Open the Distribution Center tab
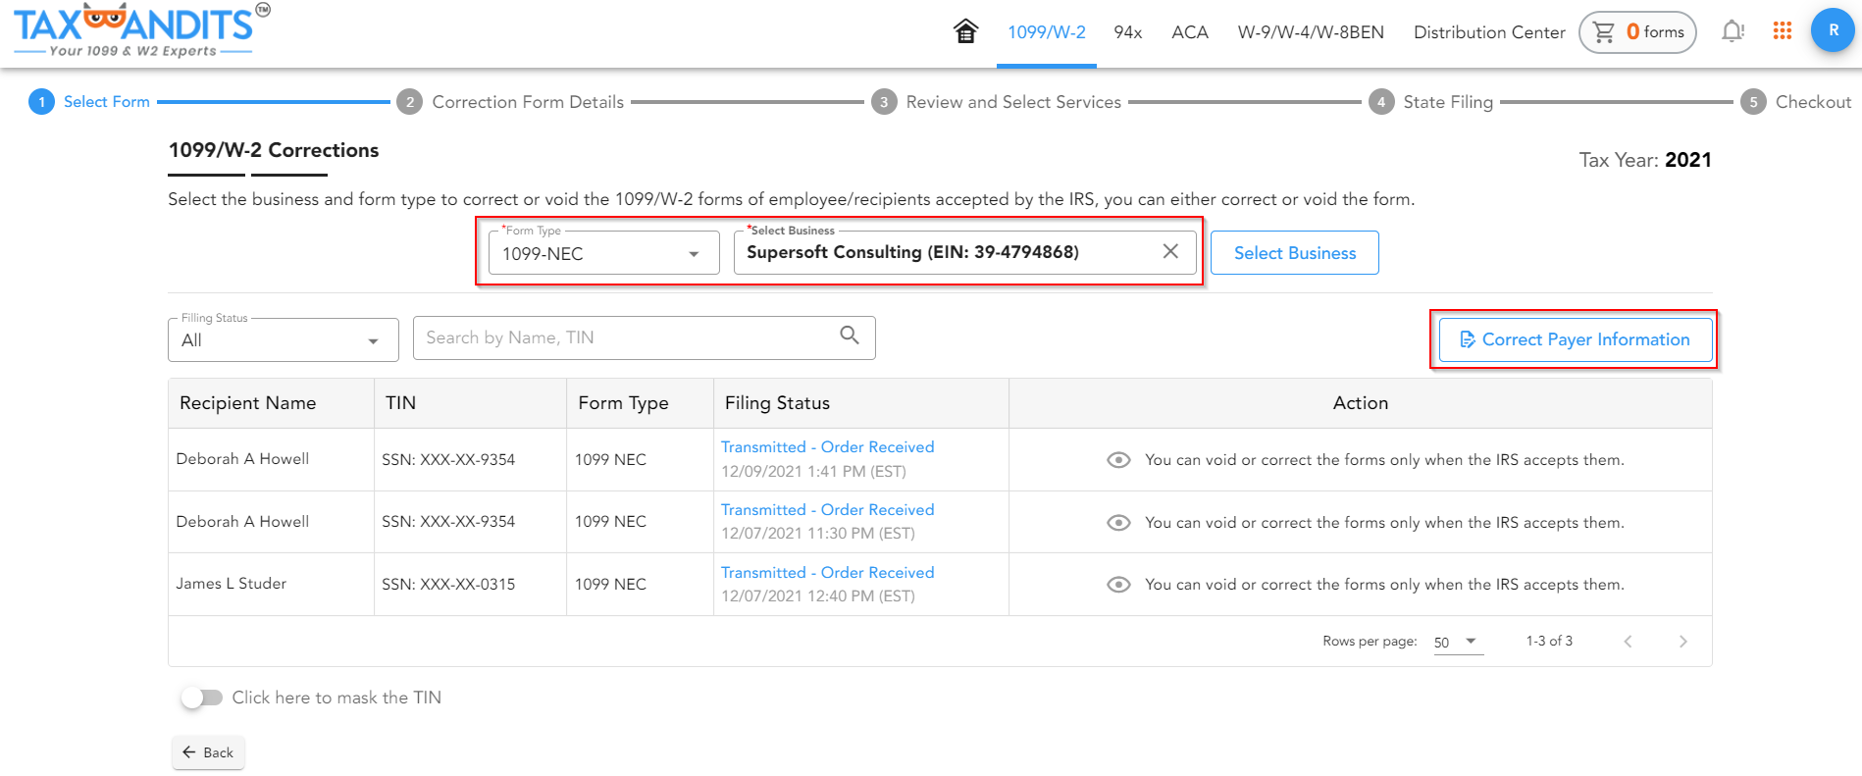This screenshot has width=1862, height=776. tap(1489, 32)
